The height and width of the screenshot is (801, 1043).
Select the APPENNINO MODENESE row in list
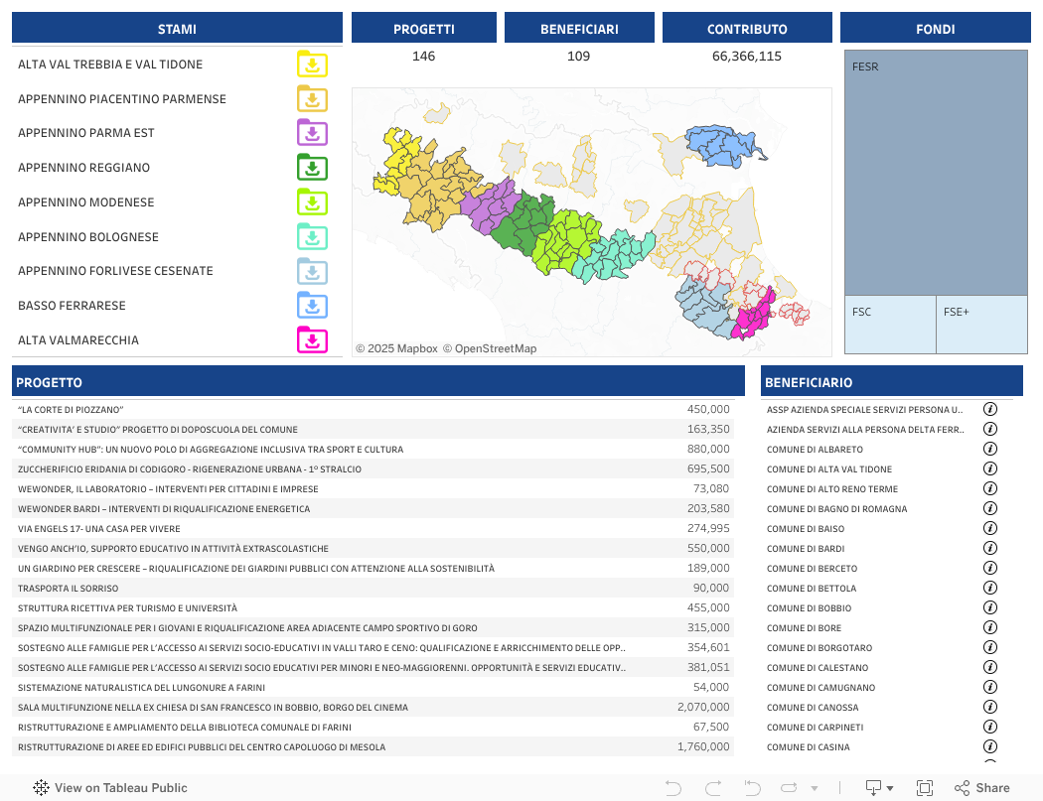tap(86, 202)
